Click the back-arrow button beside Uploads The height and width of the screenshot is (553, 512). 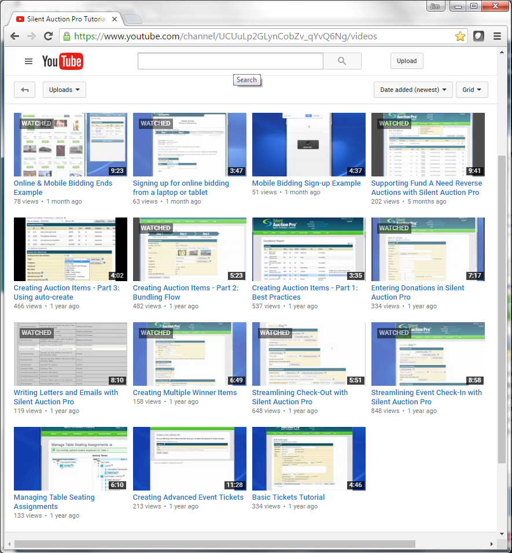point(25,90)
